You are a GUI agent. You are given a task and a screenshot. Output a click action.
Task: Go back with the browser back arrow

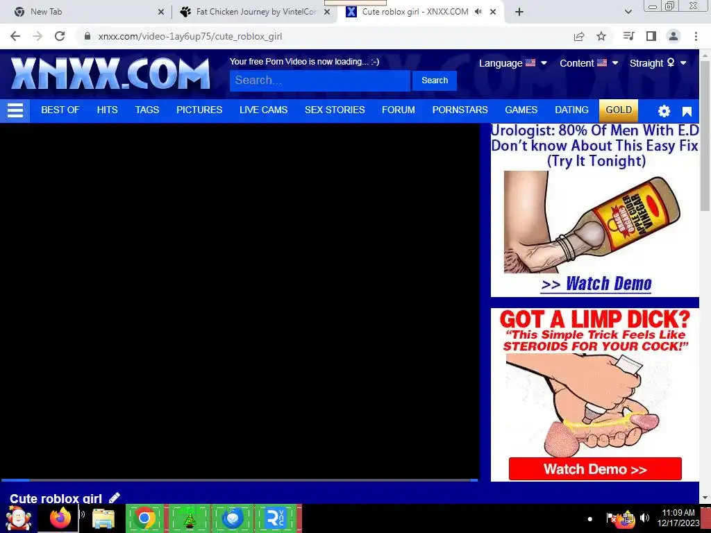(15, 36)
